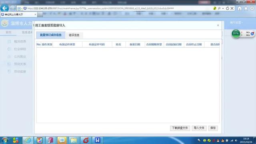
Task: Open the colorful browser icon next to Start
Action: (x=16, y=140)
